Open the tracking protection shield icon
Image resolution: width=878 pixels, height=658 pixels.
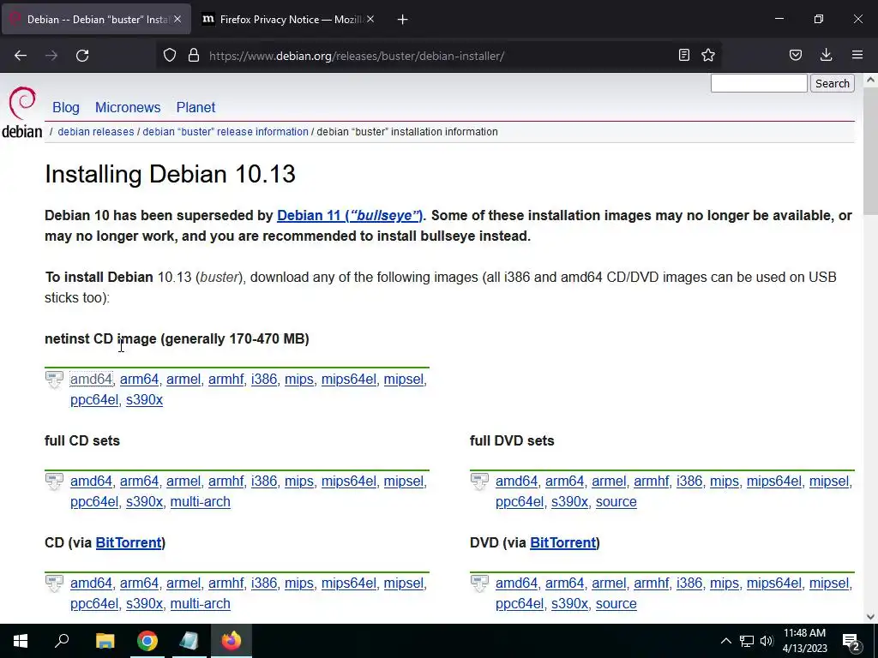[x=170, y=55]
